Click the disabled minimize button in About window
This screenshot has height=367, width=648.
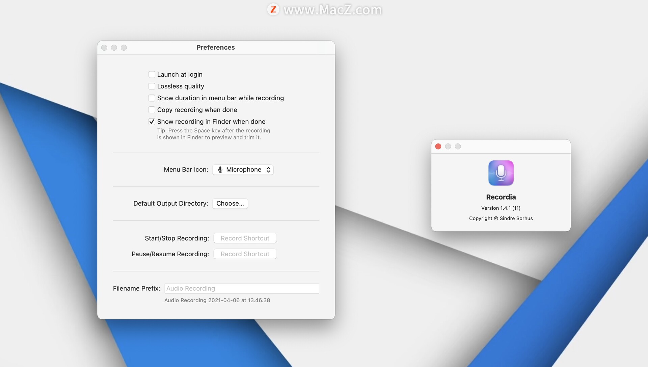click(x=448, y=147)
